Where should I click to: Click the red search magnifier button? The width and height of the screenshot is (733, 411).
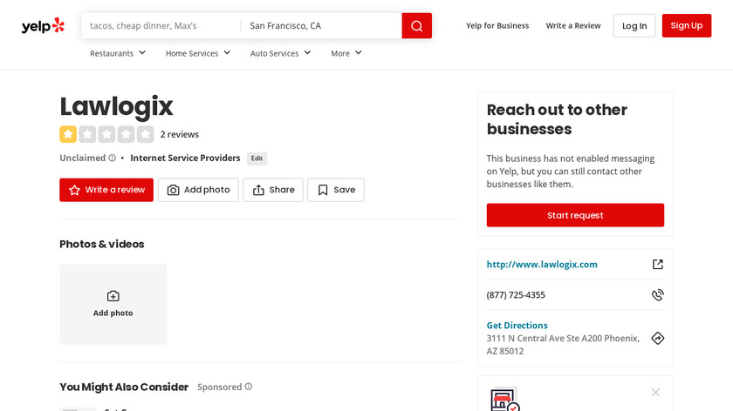point(416,25)
